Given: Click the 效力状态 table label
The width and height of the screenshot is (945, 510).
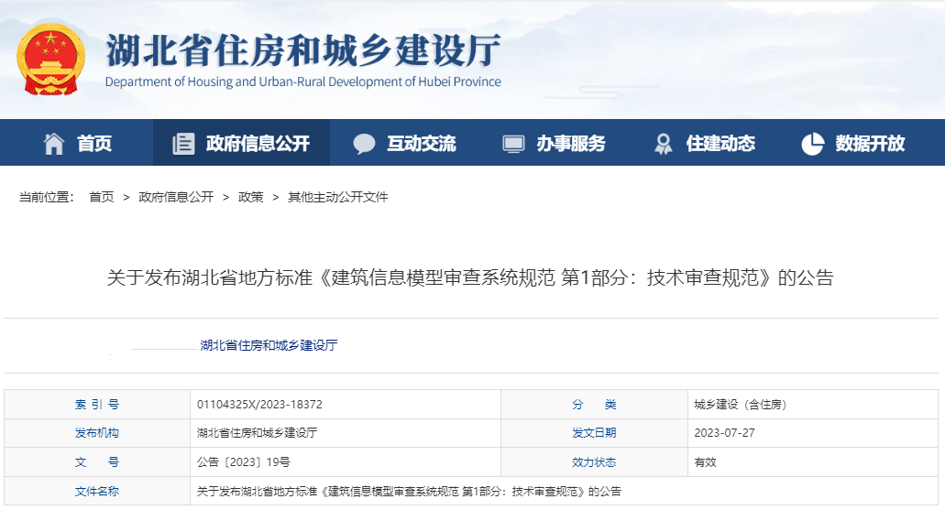Looking at the screenshot, I should click(x=594, y=462).
